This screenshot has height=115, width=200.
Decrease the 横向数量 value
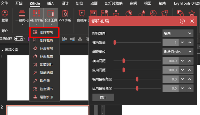182,43
